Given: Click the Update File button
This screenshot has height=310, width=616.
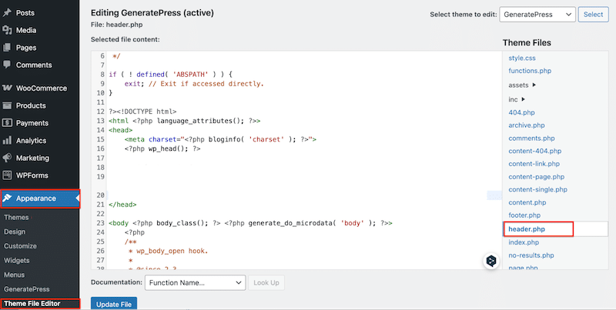Looking at the screenshot, I should pos(114,304).
